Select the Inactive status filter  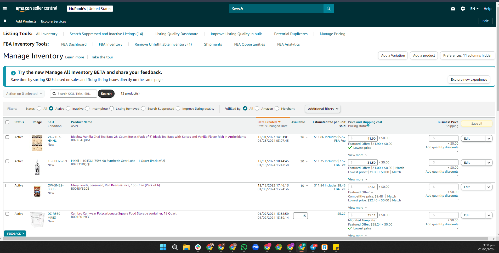pyautogui.click(x=68, y=108)
